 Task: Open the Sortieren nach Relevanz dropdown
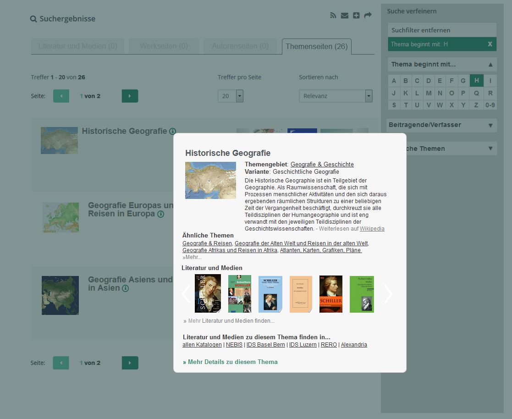[336, 96]
